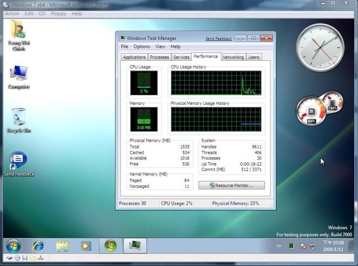Open Task Manager Help menu
The image size is (358, 266).
(x=175, y=47)
